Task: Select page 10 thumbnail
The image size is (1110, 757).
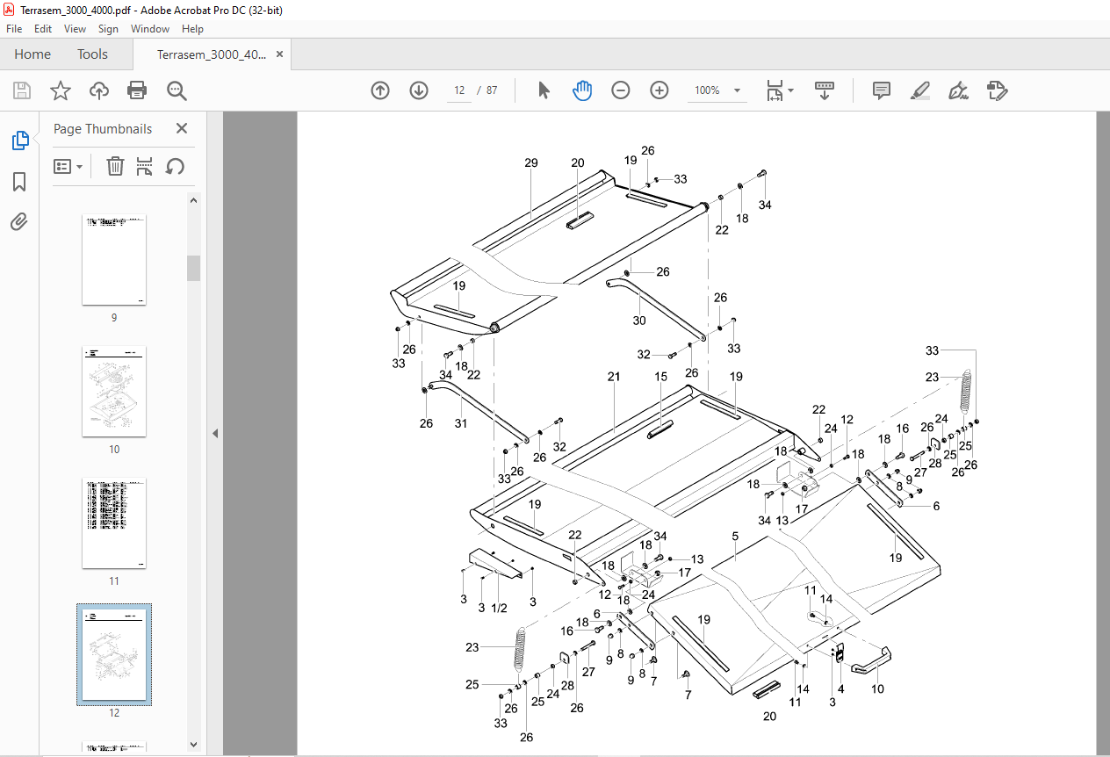Action: (x=114, y=392)
